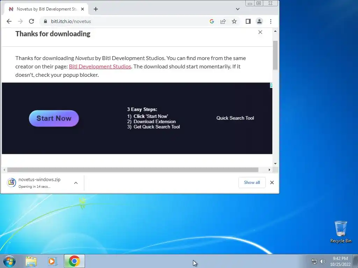
Task: Click the ad info icon at banner corner
Action: click(x=271, y=85)
